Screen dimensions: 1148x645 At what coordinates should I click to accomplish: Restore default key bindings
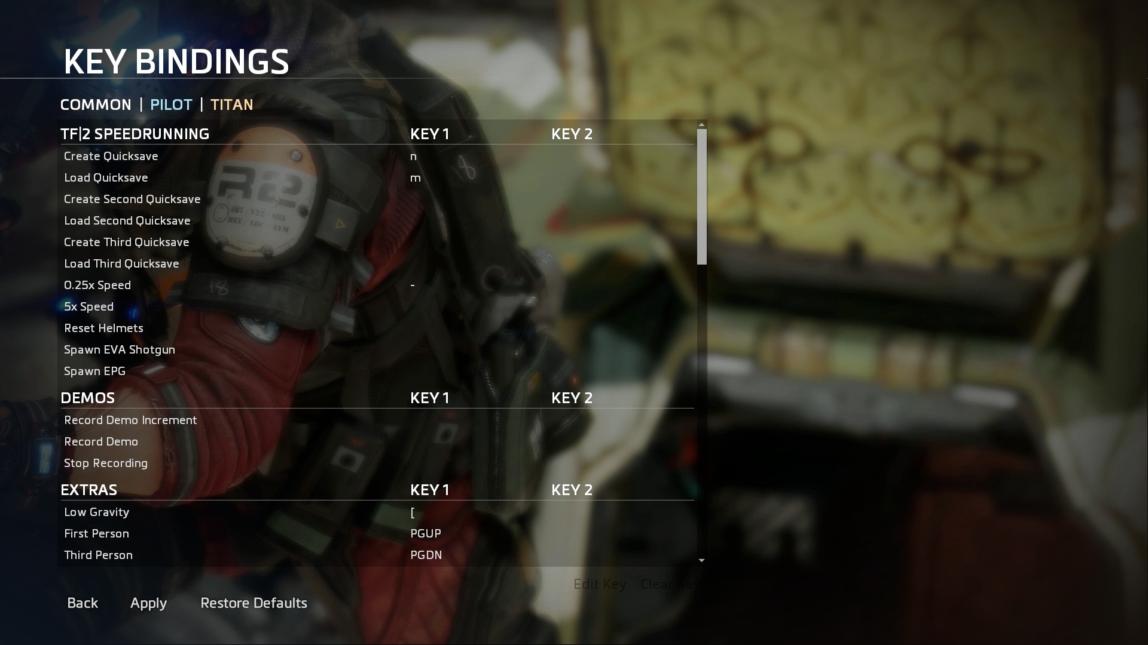[x=253, y=603]
